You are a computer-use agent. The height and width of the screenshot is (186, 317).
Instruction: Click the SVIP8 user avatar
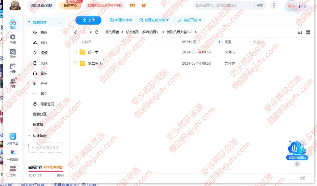(x=15, y=5)
